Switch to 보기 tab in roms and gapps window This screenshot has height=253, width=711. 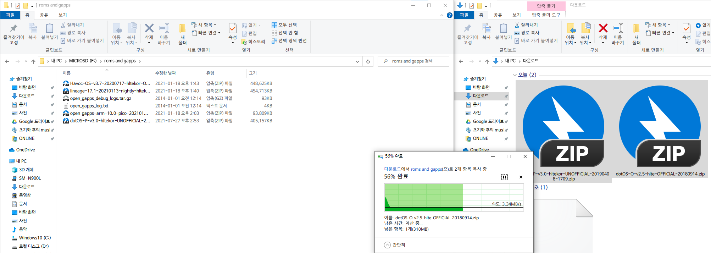coord(63,15)
